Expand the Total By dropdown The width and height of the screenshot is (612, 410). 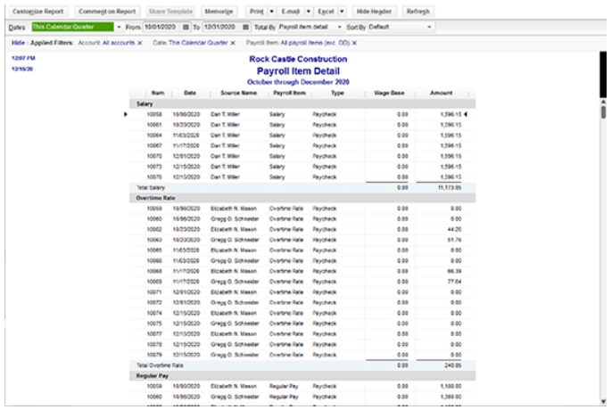339,27
